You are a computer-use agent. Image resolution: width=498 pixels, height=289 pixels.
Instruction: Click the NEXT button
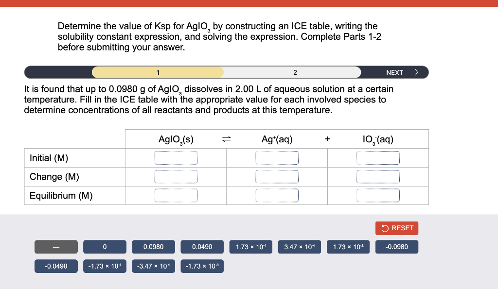point(394,72)
